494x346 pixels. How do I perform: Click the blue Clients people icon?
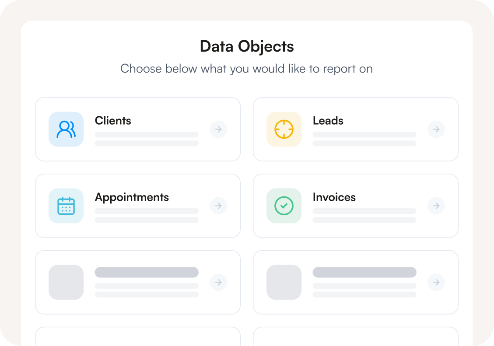pos(66,129)
